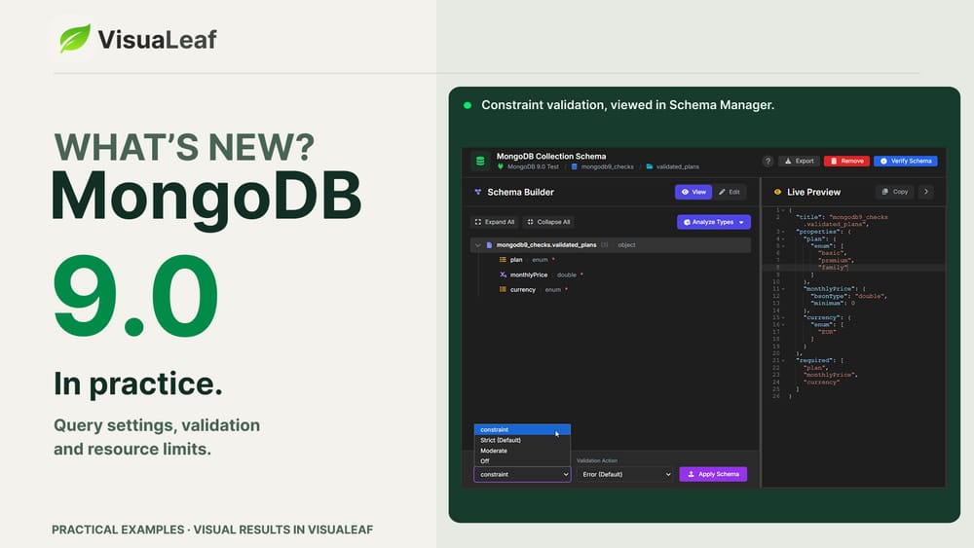Copy the Live Preview JSON
Image resolution: width=974 pixels, height=548 pixels.
click(x=895, y=192)
